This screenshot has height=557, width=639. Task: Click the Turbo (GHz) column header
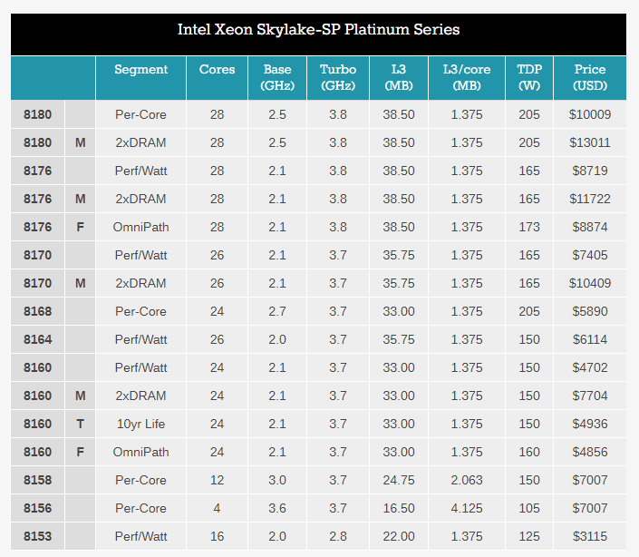tap(338, 78)
